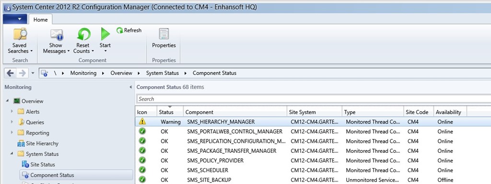Click Offline availability of SMS_SITE_BACKUP

[445, 180]
